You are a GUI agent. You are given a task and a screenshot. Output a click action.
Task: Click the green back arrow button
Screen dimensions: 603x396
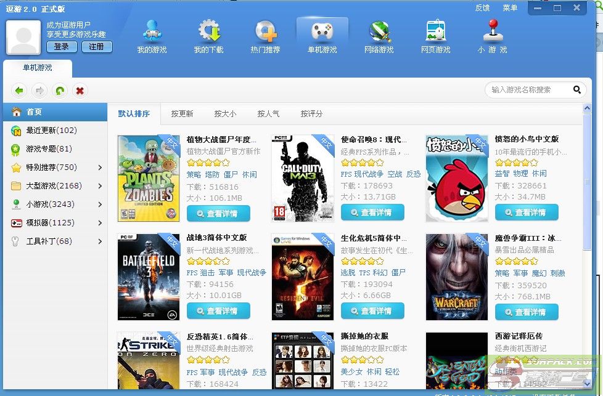(19, 91)
